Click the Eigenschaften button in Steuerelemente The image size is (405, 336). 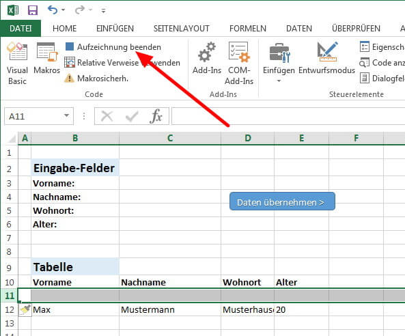click(x=382, y=47)
